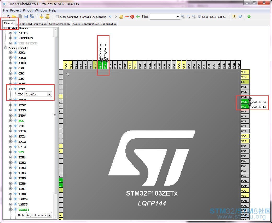
Task: Select the SDIO peripheral in tree
Action: coord(22,131)
